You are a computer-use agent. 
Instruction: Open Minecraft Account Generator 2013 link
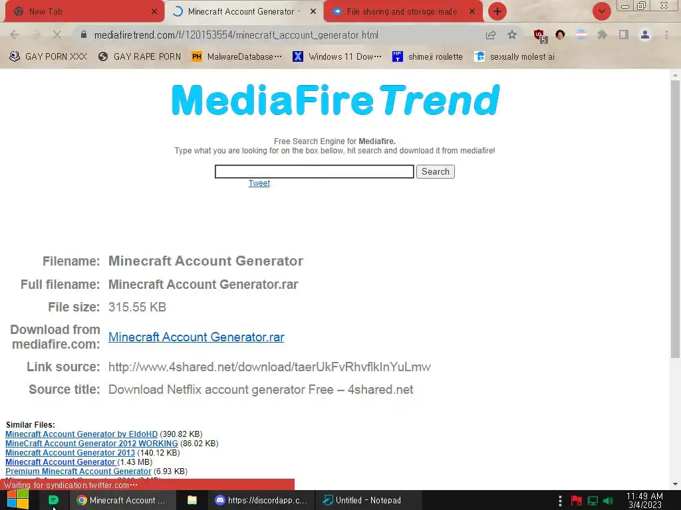[x=70, y=453]
